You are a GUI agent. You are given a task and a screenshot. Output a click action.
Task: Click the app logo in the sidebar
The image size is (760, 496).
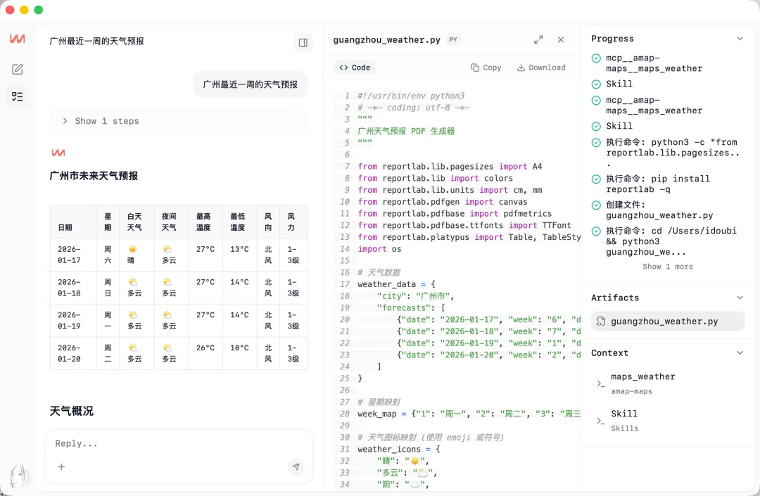(x=18, y=40)
